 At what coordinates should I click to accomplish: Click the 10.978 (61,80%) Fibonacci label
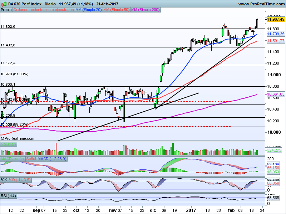14,74
